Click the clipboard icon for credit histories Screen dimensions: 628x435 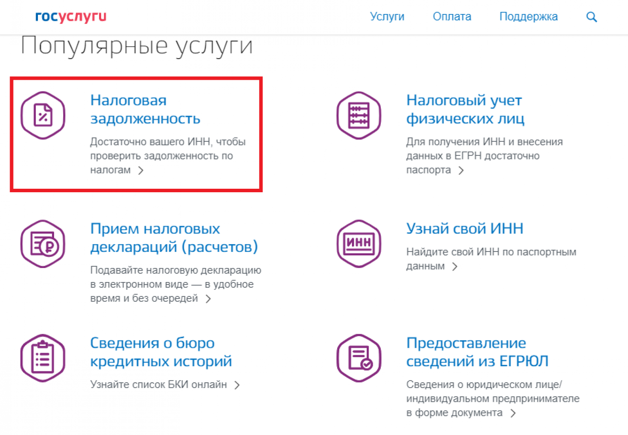[x=43, y=358]
